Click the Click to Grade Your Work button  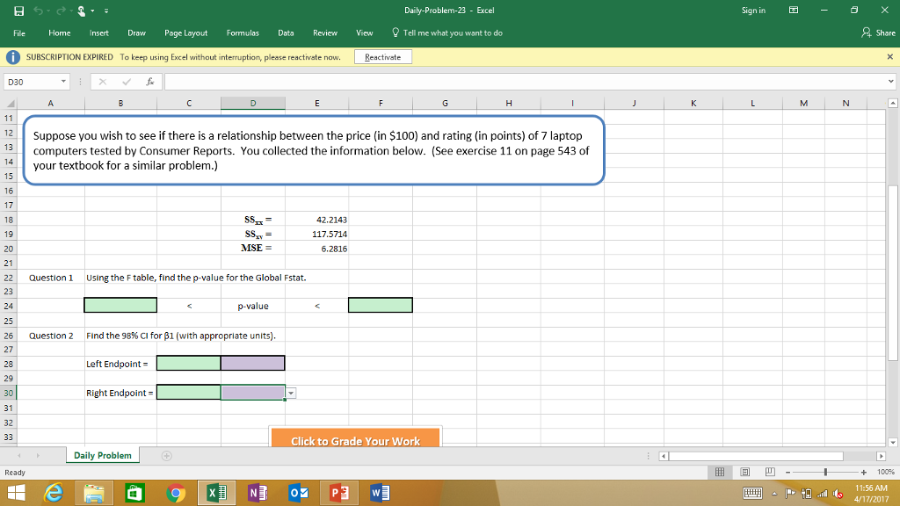click(x=355, y=440)
